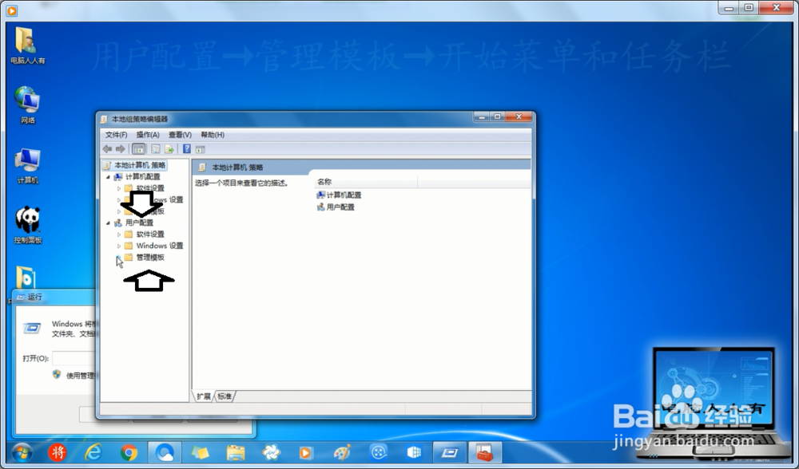Viewport: 799px width, 469px height.
Task: Open the film reel video taskbar app
Action: 379,452
